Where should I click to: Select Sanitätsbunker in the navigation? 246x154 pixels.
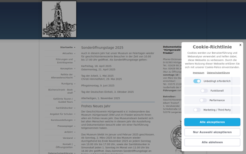[64, 108]
